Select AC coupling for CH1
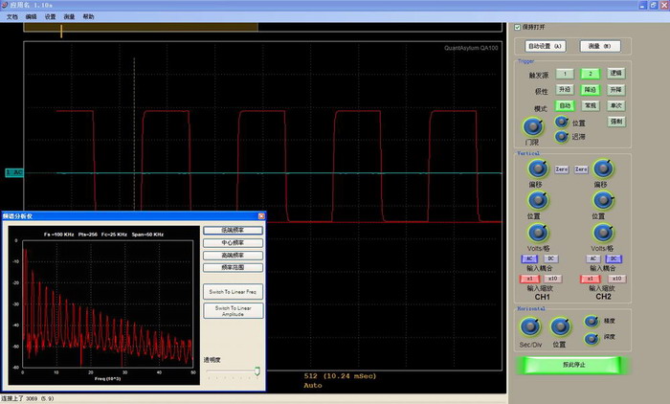Image resolution: width=670 pixels, height=404 pixels. point(529,258)
